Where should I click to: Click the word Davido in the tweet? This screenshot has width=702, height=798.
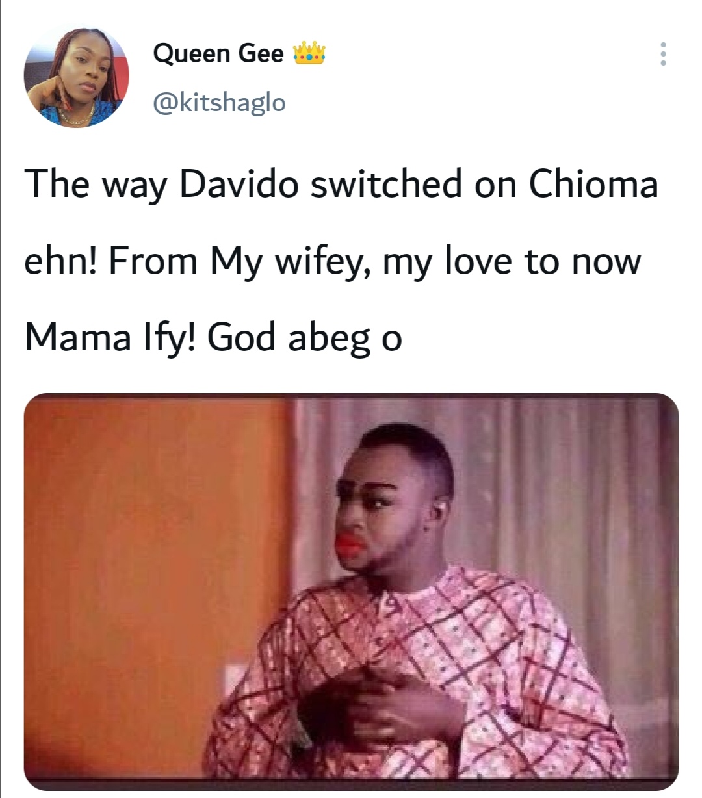tap(239, 184)
